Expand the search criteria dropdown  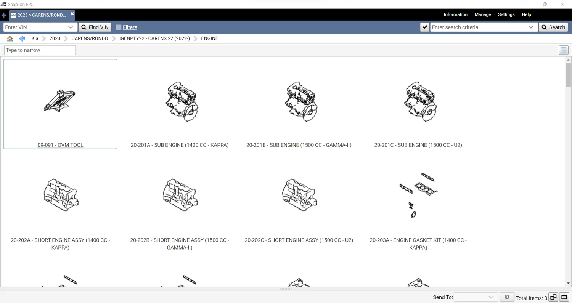530,27
